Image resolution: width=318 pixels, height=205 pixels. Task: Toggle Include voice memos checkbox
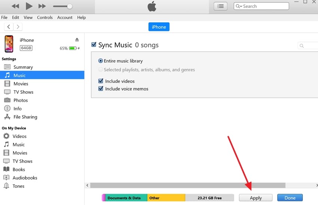(x=101, y=88)
